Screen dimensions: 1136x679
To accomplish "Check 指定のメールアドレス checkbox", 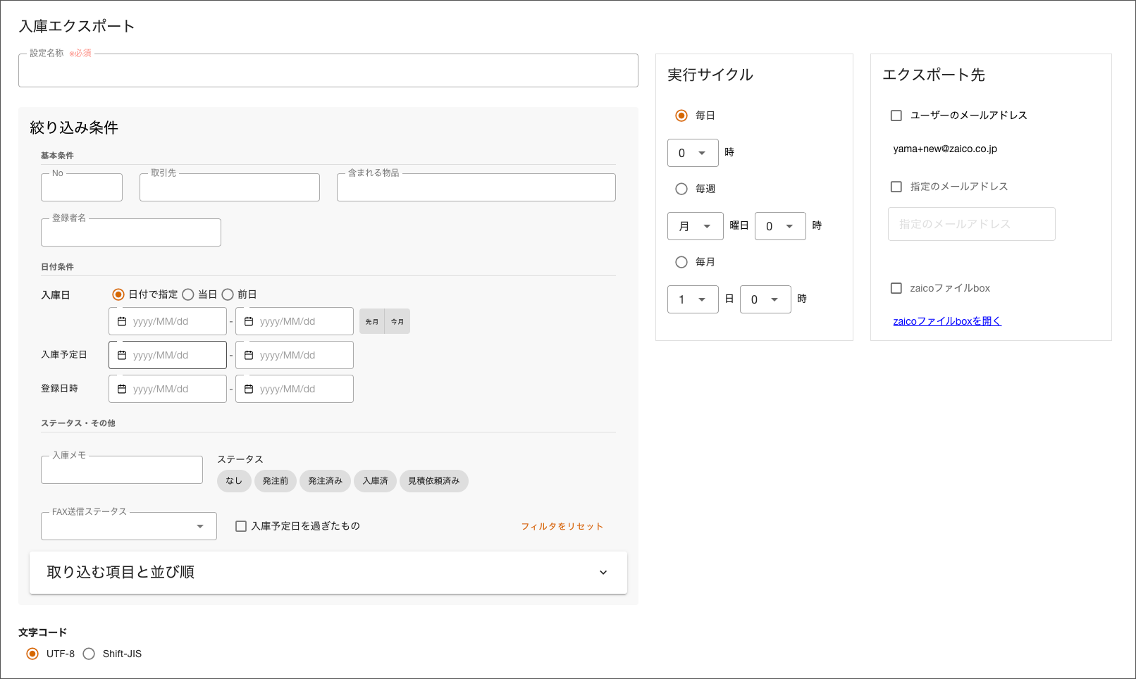I will pos(896,187).
